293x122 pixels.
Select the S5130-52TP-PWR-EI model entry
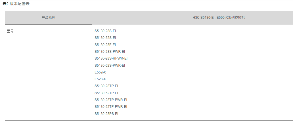pyautogui.click(x=111, y=107)
